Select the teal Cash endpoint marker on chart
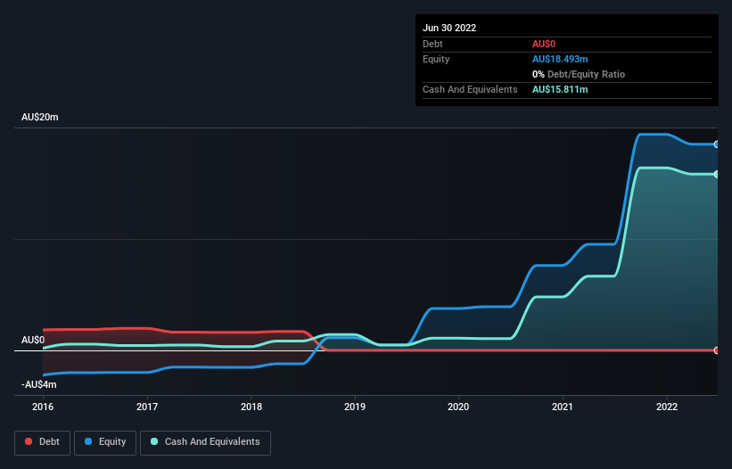This screenshot has width=732, height=469. (x=717, y=174)
